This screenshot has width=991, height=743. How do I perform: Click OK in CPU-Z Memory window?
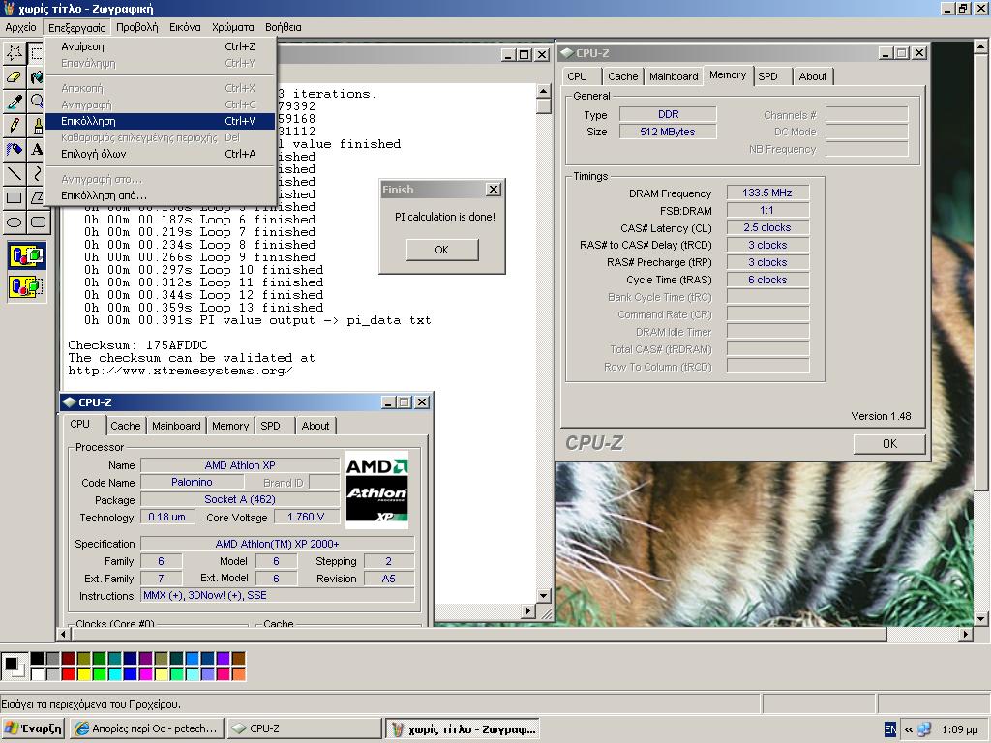pyautogui.click(x=889, y=443)
